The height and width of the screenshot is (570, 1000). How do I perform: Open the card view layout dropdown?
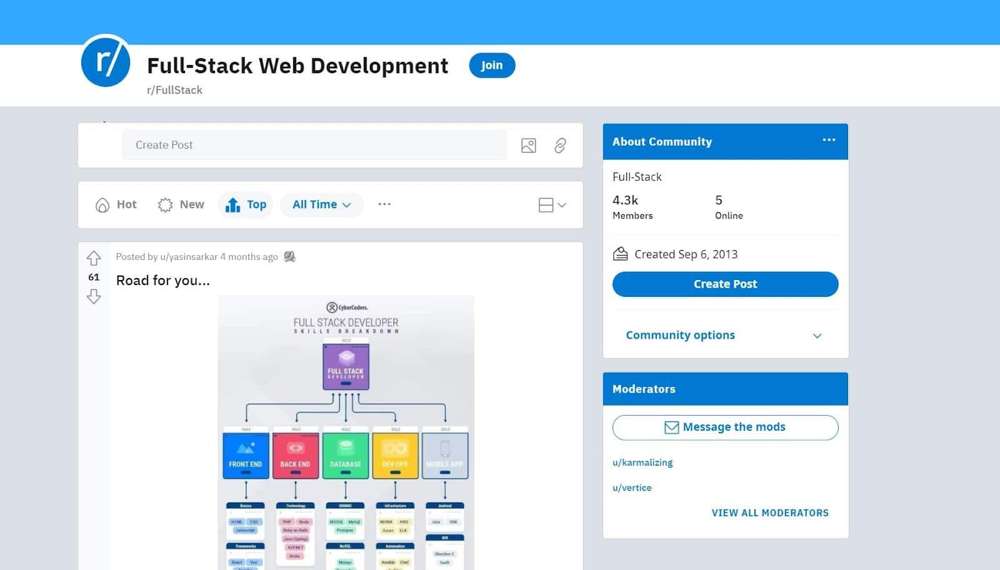coord(552,205)
